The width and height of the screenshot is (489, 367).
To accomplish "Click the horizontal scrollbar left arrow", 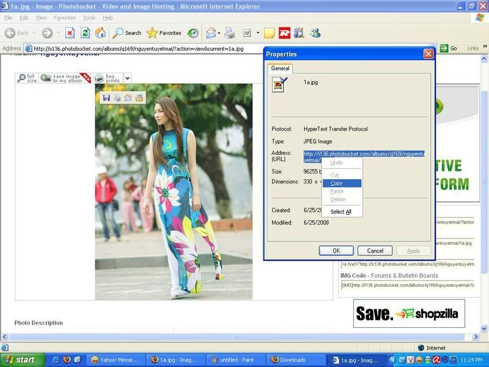I will pos(4,337).
